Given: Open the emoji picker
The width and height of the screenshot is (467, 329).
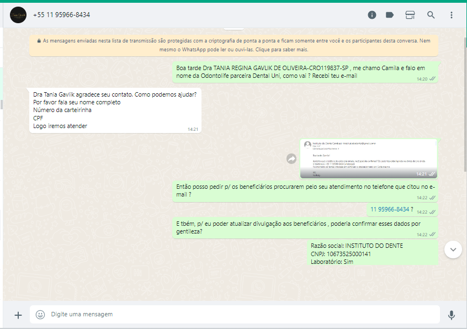Looking at the screenshot, I should pos(40,315).
